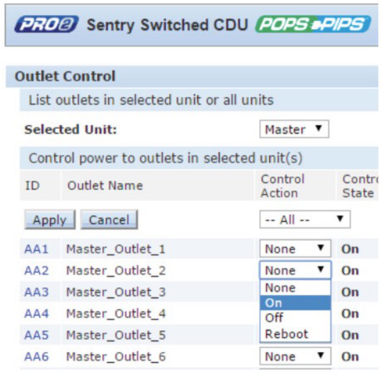Click the Master_Outlet_3 name
The height and width of the screenshot is (373, 381).
(116, 293)
